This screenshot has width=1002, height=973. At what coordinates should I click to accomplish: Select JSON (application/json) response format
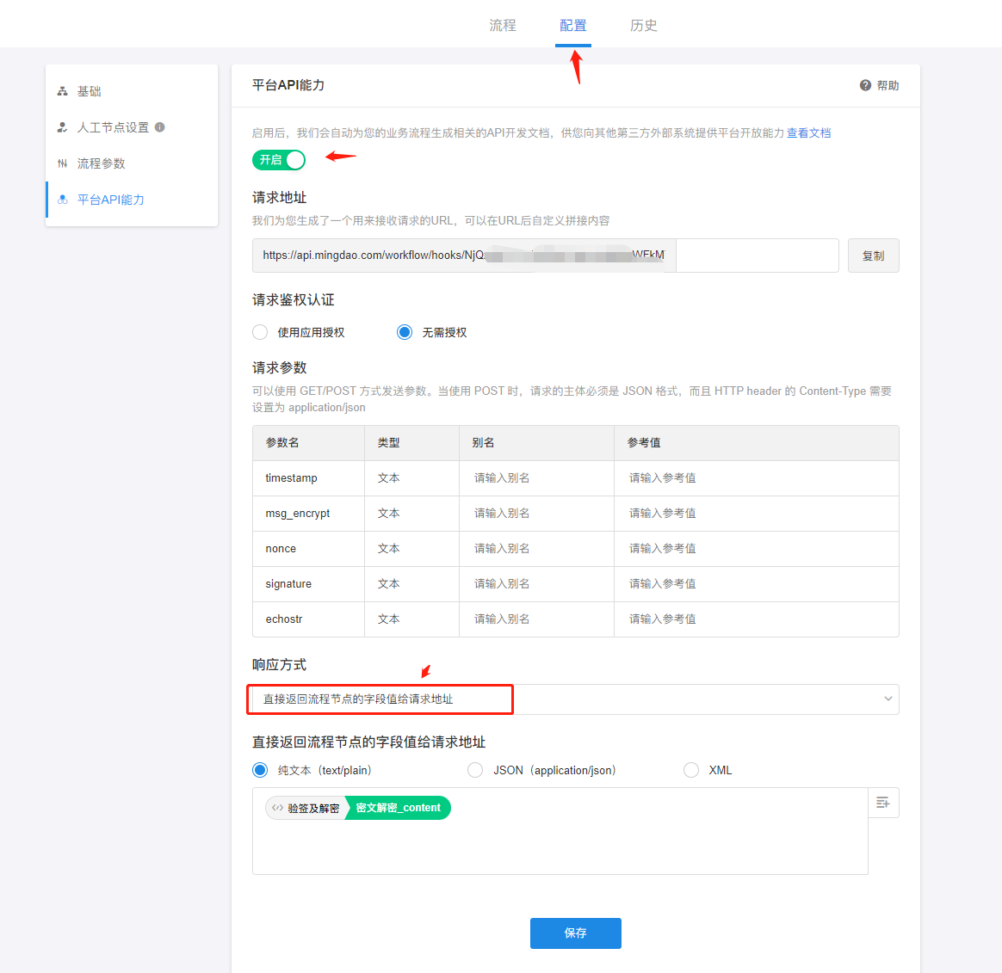pos(475,770)
